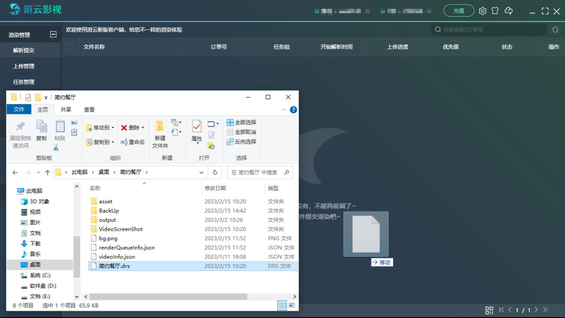Click the 新建文件夹 new folder icon
Image resolution: width=565 pixels, height=318 pixels.
coord(160,127)
